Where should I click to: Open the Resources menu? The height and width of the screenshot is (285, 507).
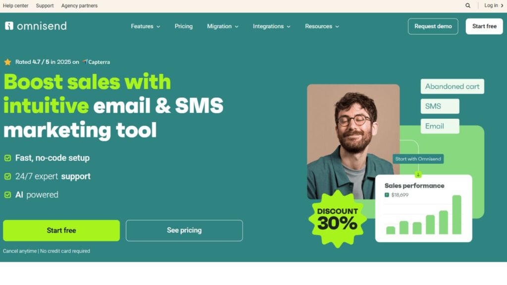click(x=322, y=27)
